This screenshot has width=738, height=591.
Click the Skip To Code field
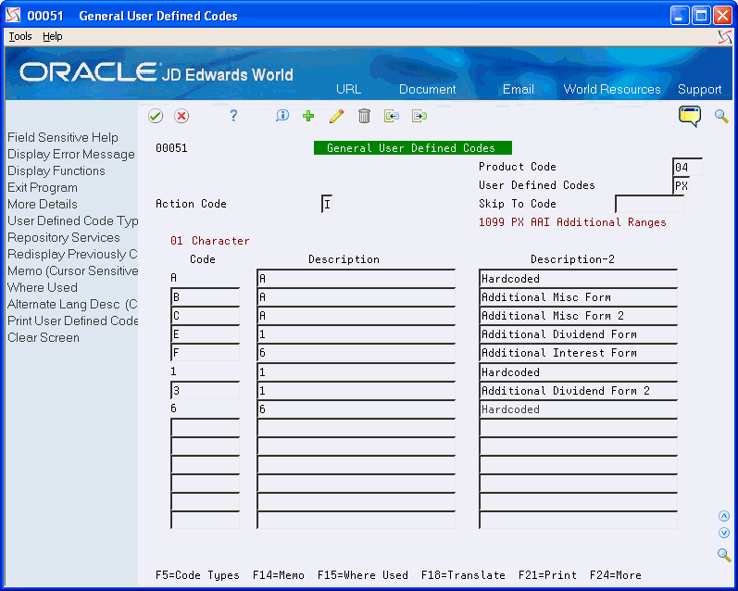coord(649,204)
